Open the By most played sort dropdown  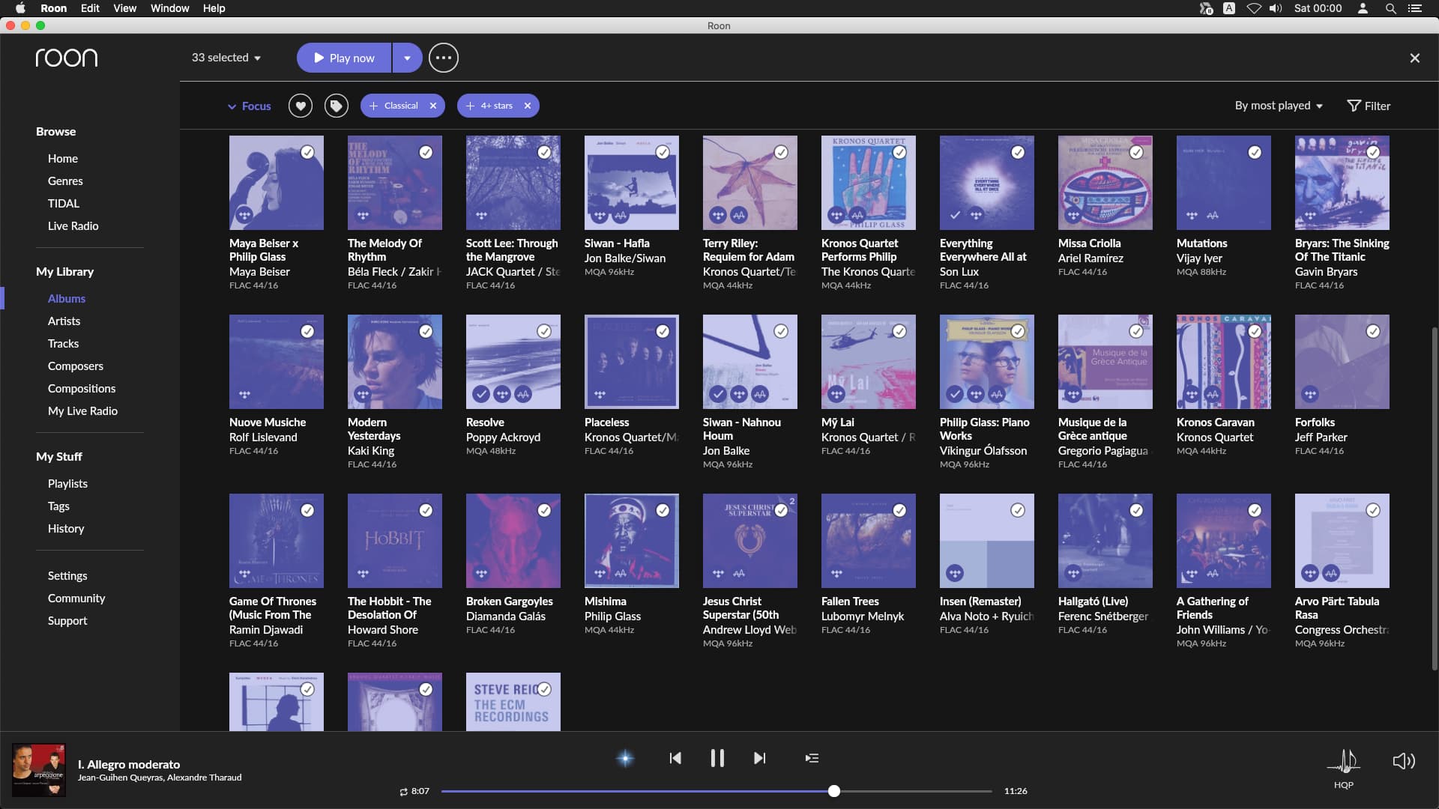pos(1279,106)
